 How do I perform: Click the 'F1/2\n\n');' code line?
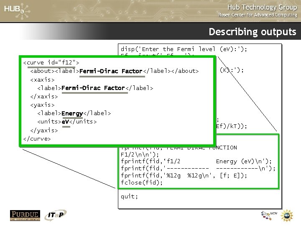tap(140, 154)
